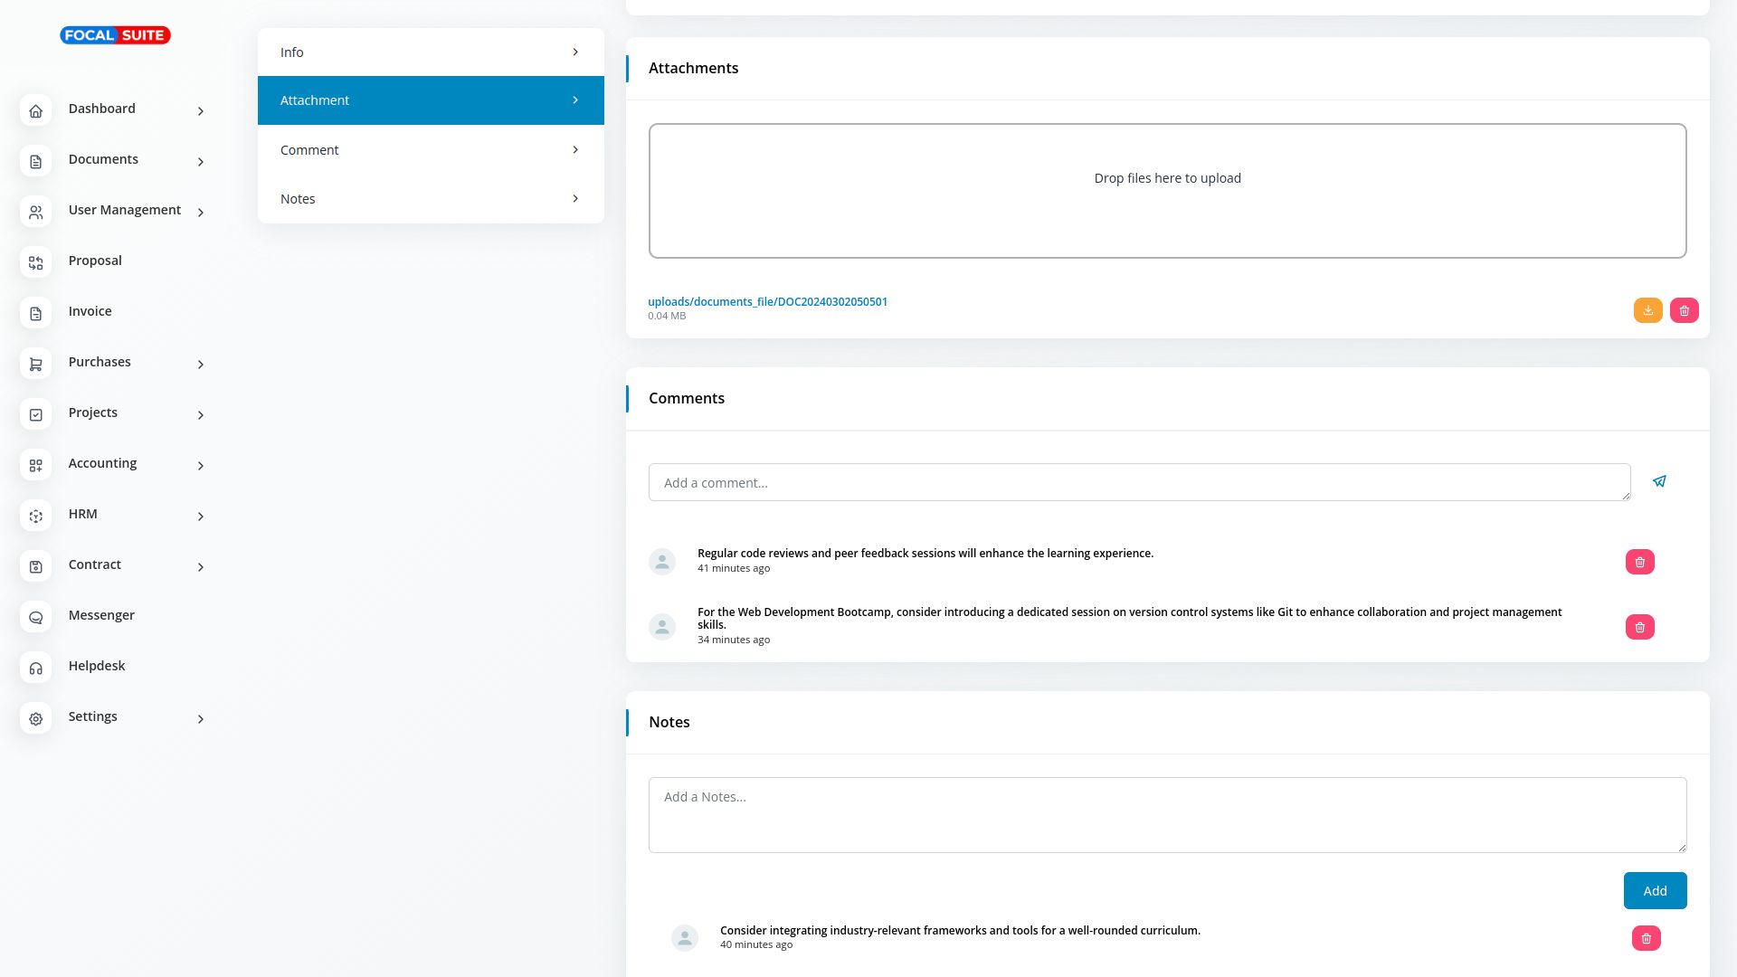Viewport: 1737px width, 977px height.
Task: Expand the HRM sidebar menu
Action: point(201,517)
